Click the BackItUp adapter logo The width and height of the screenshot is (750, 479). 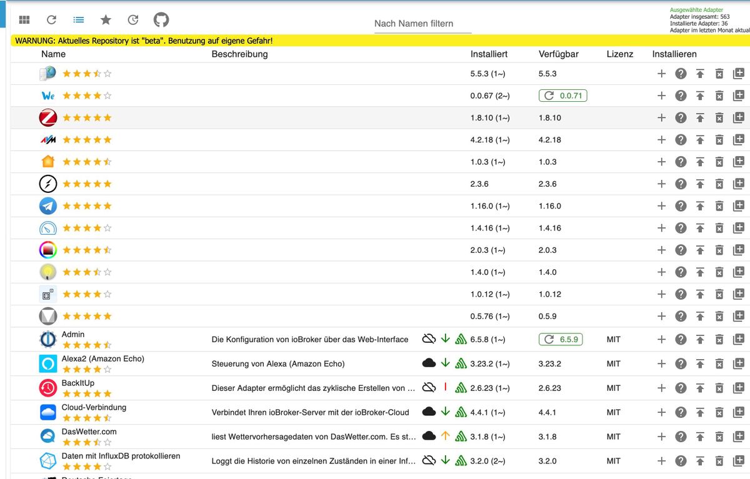(x=48, y=388)
